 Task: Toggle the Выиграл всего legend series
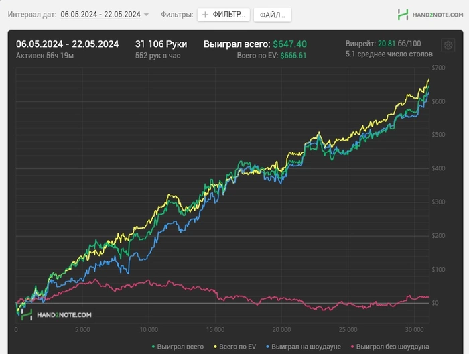(178, 347)
